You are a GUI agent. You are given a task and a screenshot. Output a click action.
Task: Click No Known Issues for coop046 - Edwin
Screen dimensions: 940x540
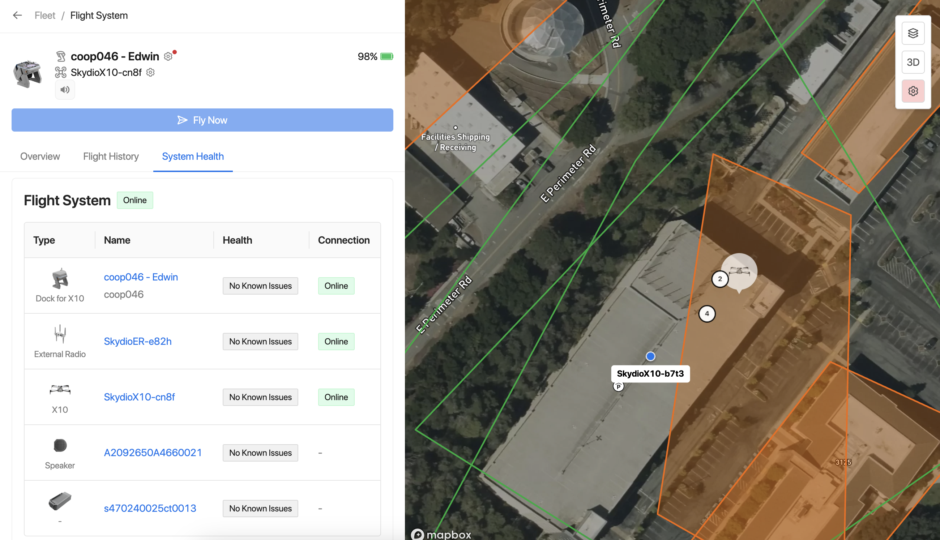[260, 286]
